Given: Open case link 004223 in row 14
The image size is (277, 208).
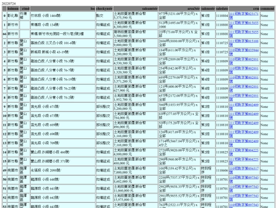Looking at the screenshot, I should (x=244, y=153).
